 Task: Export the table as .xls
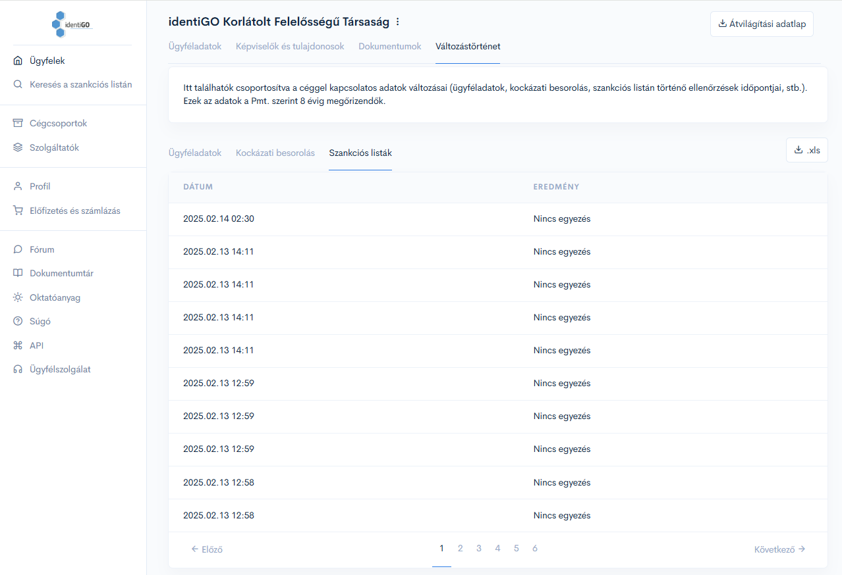tap(807, 150)
